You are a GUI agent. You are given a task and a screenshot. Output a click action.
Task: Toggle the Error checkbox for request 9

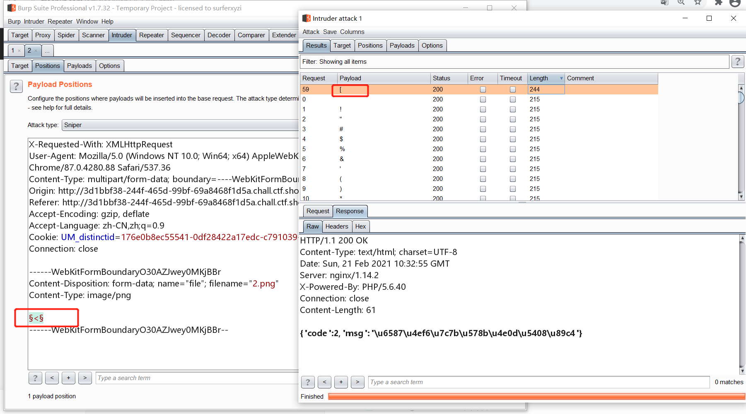(x=483, y=189)
